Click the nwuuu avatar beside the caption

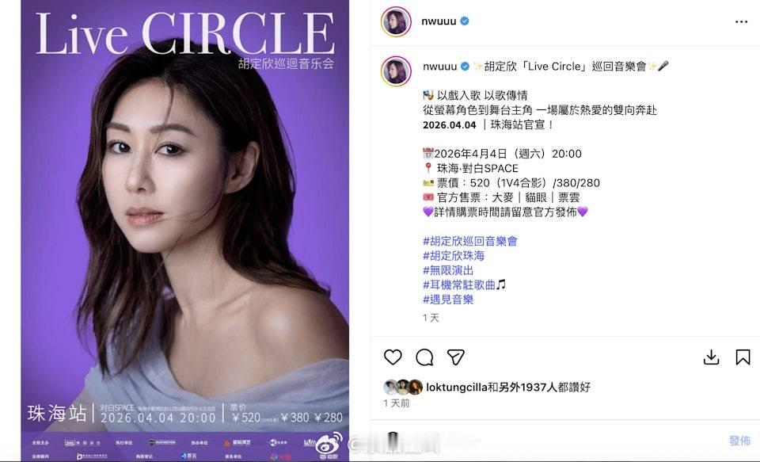pyautogui.click(x=396, y=71)
